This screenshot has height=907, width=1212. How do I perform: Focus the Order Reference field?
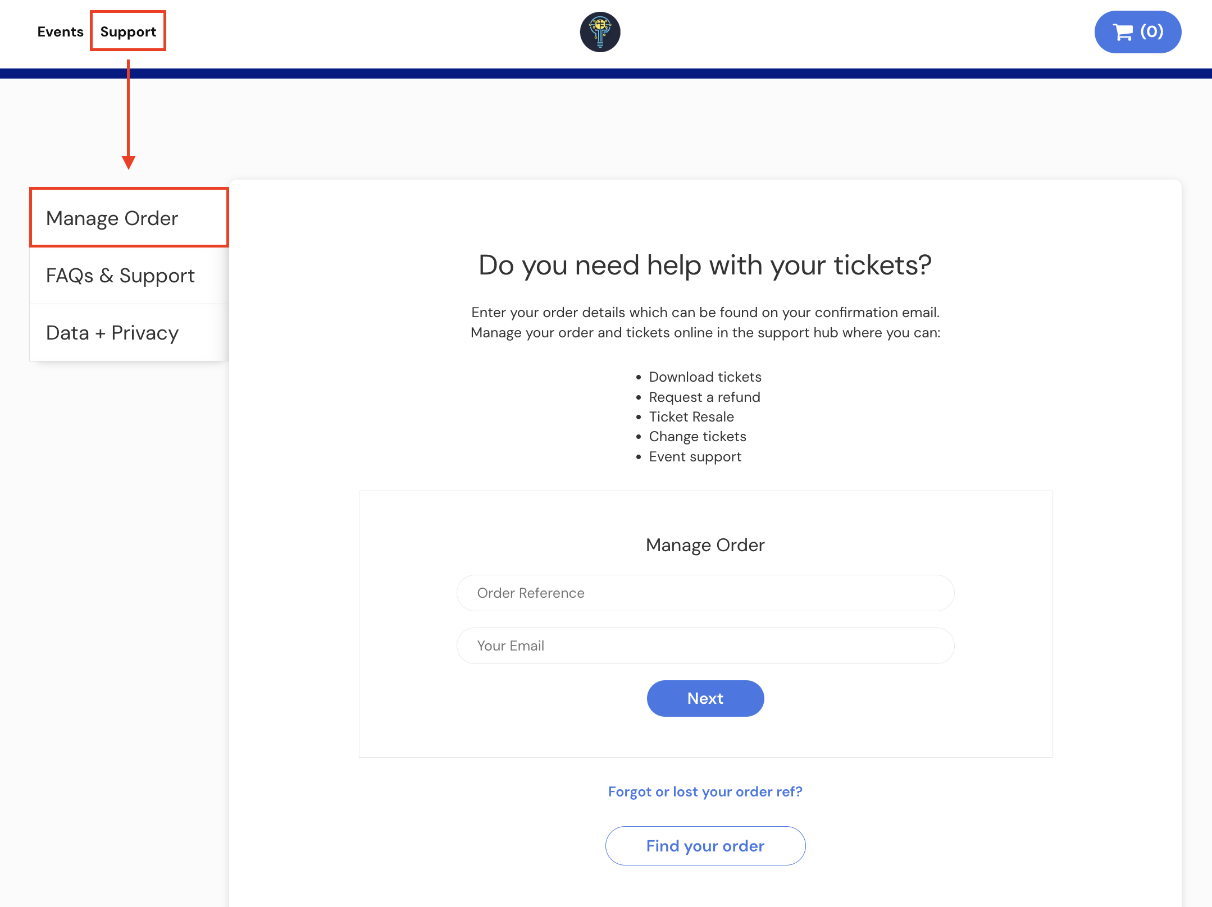705,593
